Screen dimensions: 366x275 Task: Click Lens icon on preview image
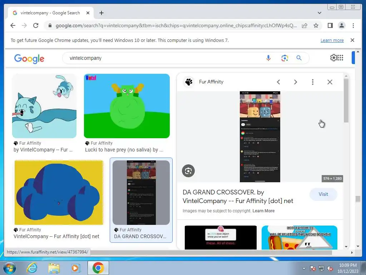point(188,171)
